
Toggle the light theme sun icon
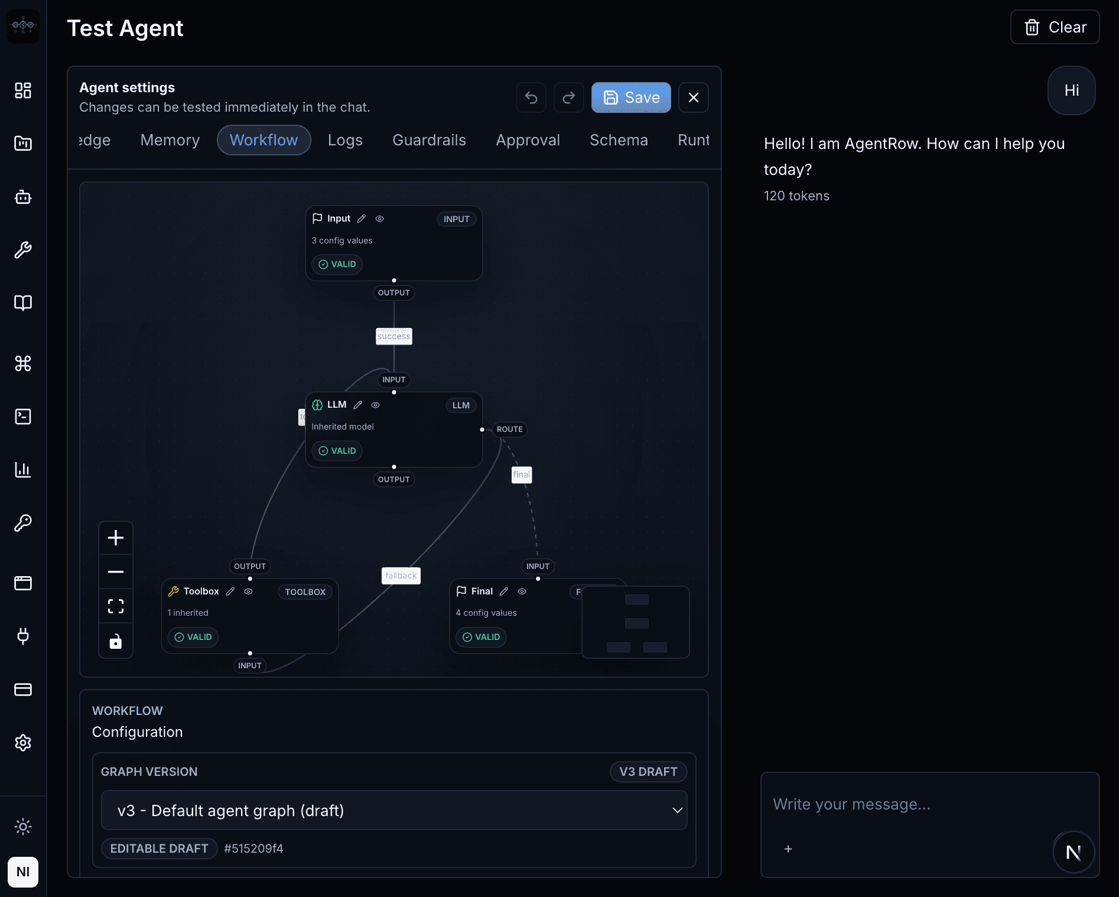tap(23, 827)
